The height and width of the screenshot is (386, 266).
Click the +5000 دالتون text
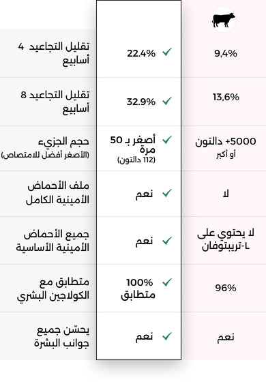(x=226, y=141)
